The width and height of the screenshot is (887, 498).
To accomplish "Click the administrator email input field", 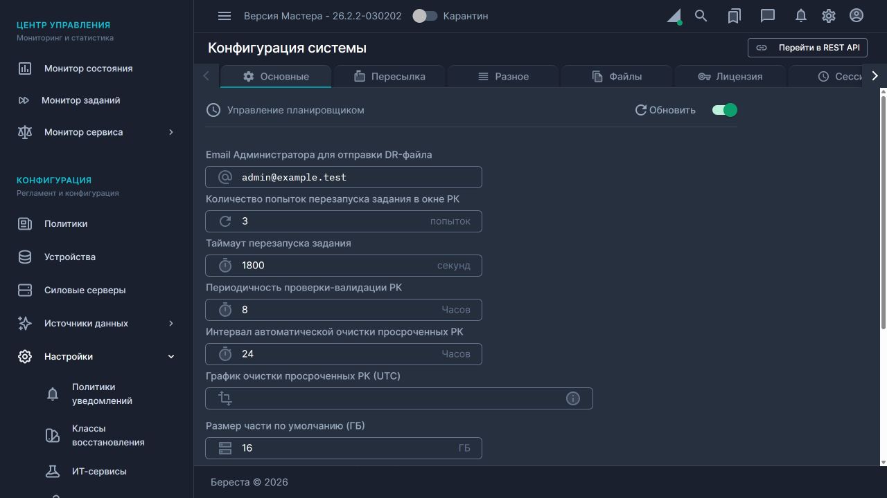I will pyautogui.click(x=344, y=177).
